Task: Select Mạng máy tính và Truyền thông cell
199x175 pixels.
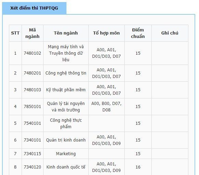Action: pos(66,53)
